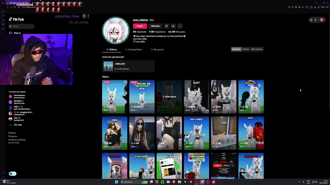Open the TU INICIAL ES TU ESTILO video
This screenshot has height=185, width=330.
point(142,97)
